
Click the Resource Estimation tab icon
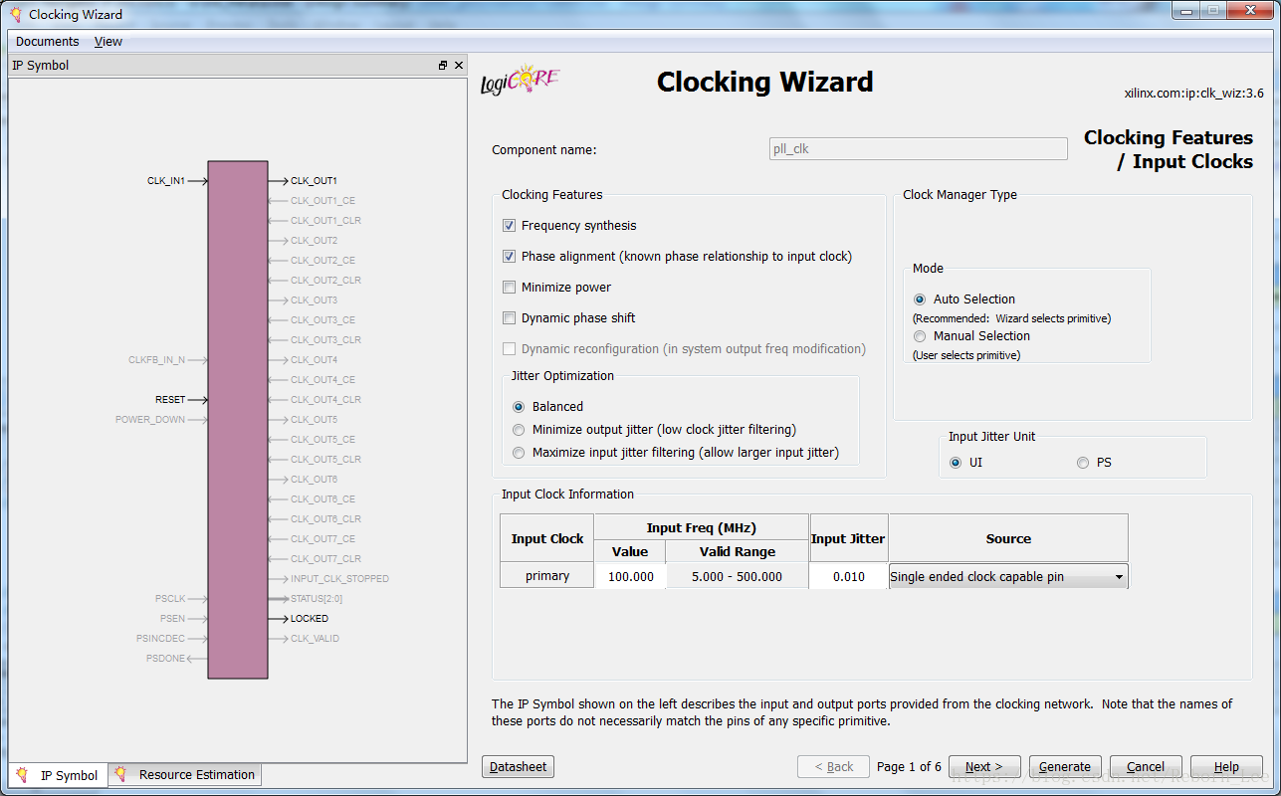[120, 773]
